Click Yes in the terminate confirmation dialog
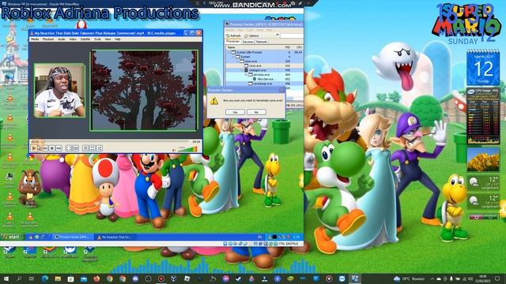The height and width of the screenshot is (284, 506). (235, 112)
